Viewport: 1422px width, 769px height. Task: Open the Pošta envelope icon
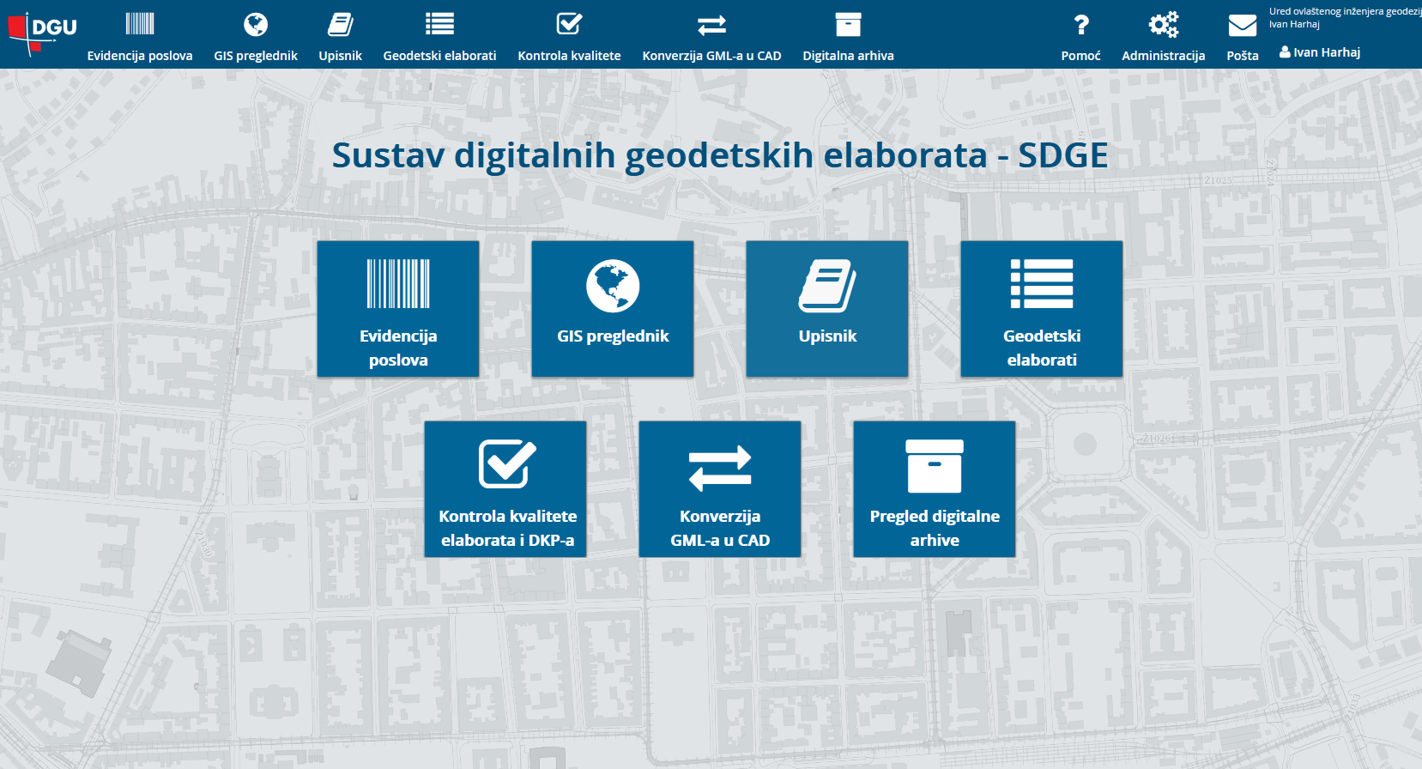pyautogui.click(x=1242, y=26)
